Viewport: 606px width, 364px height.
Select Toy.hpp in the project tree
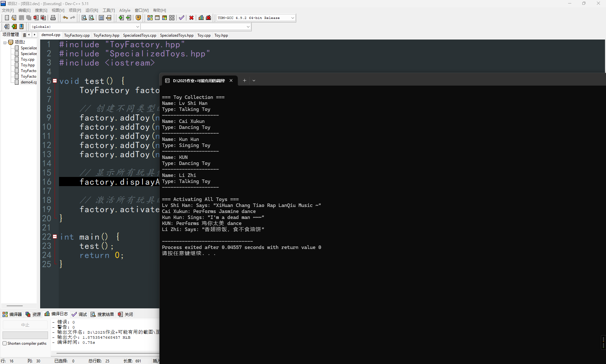click(28, 65)
